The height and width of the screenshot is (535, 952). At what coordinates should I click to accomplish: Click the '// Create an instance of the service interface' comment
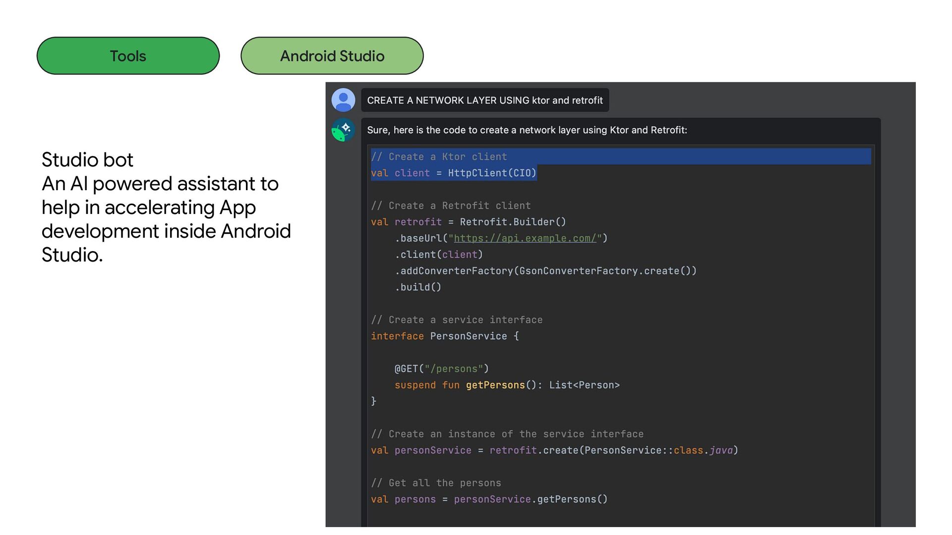[507, 434]
